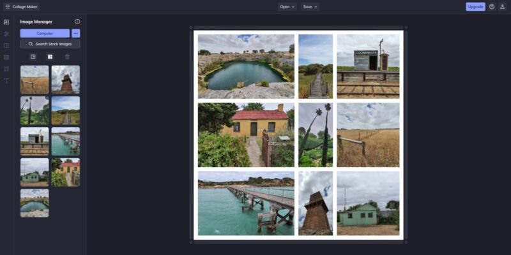Image resolution: width=511 pixels, height=255 pixels.
Task: Select the brick tower thumbnail
Action: click(x=66, y=80)
